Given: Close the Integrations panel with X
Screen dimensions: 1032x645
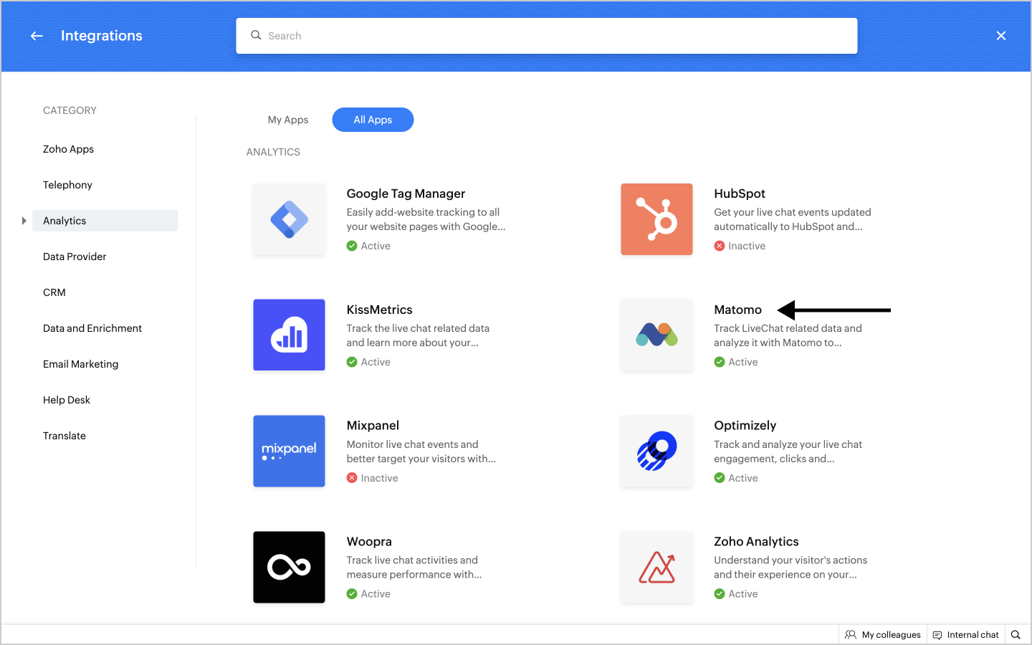Looking at the screenshot, I should [1001, 36].
